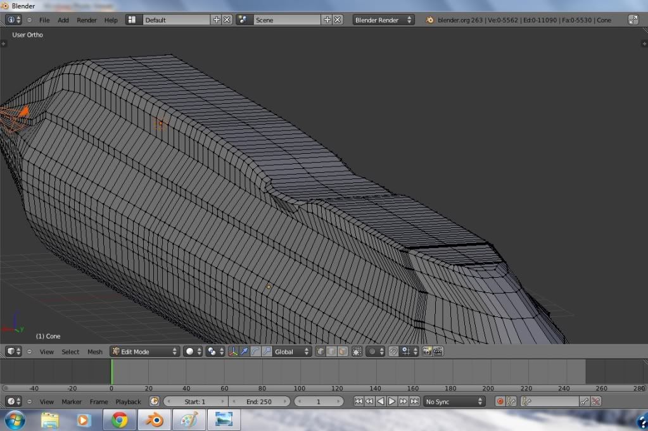
Task: Open the viewport shading dropdown
Action: (x=193, y=351)
